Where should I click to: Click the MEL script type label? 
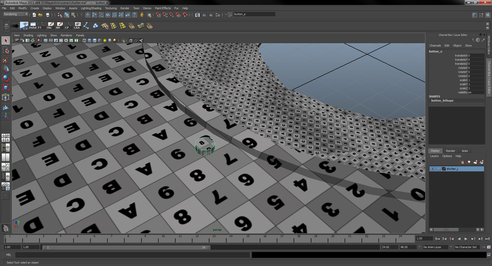(x=9, y=255)
